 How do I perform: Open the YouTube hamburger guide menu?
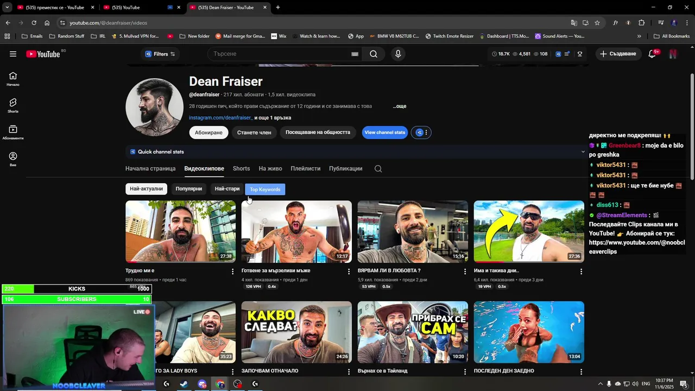(13, 54)
